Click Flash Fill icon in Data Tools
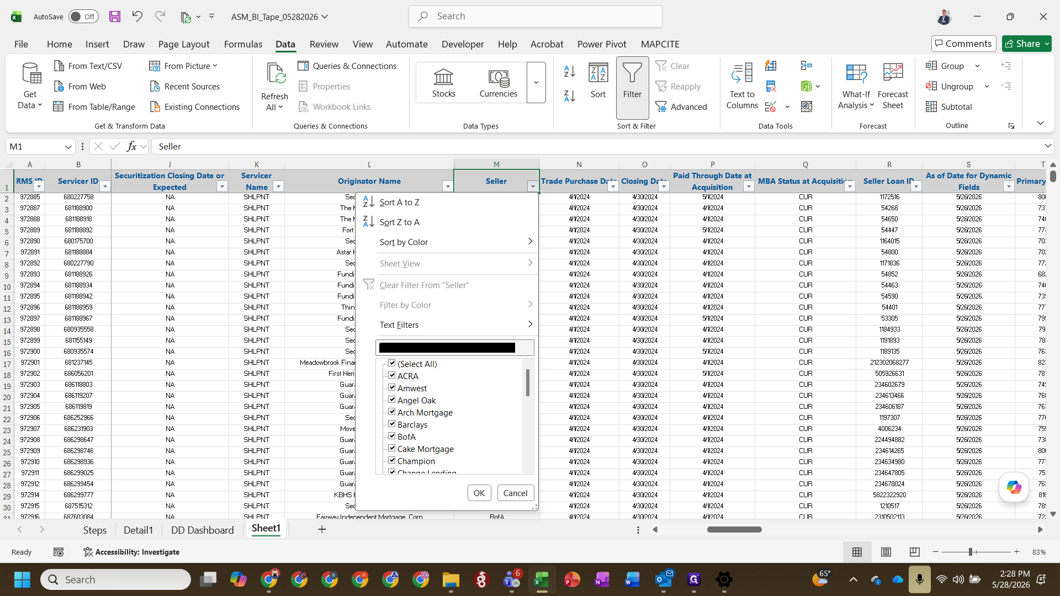This screenshot has height=596, width=1060. (x=771, y=66)
